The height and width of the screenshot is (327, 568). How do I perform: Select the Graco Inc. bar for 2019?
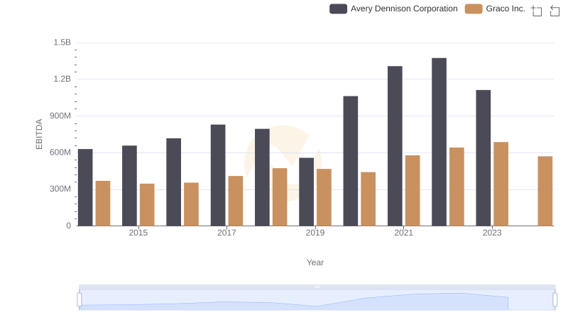[x=324, y=197]
